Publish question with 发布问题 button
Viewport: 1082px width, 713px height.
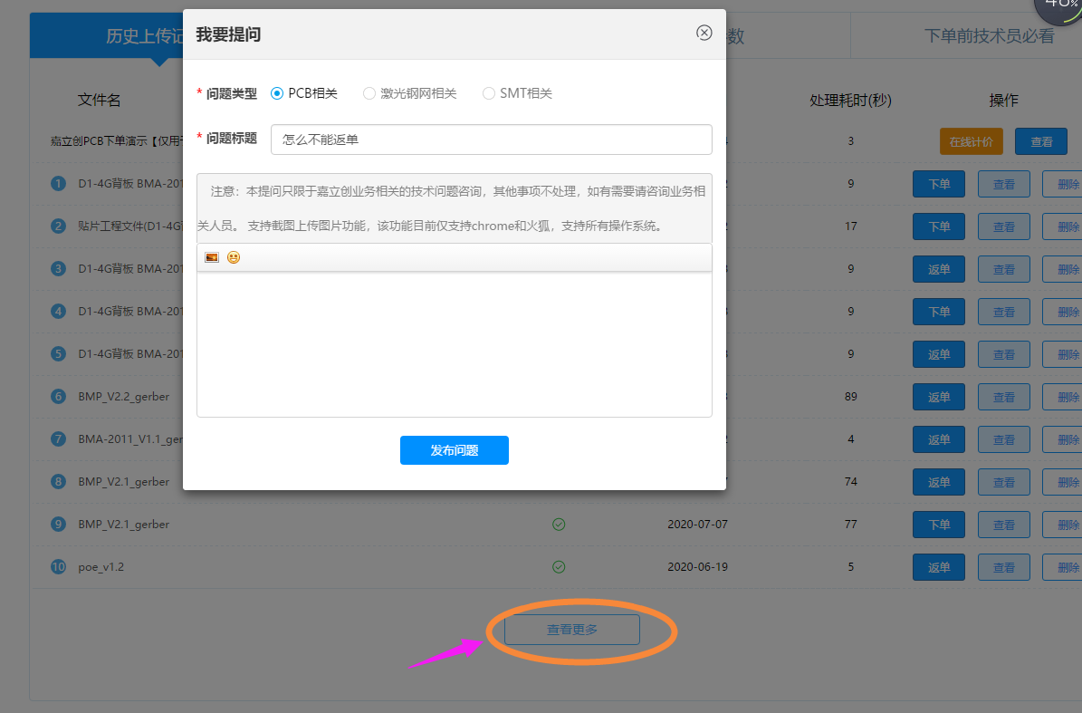454,450
